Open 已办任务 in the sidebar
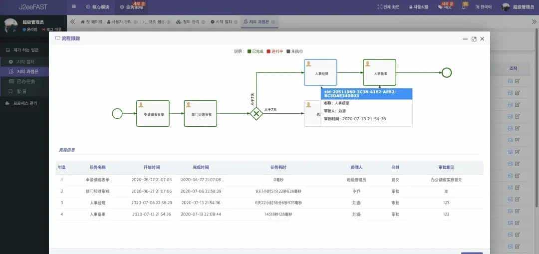 click(x=24, y=81)
